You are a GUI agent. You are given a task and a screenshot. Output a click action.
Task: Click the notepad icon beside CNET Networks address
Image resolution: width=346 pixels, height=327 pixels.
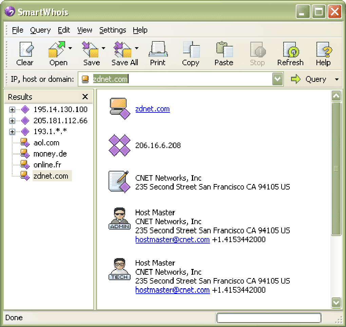(119, 182)
